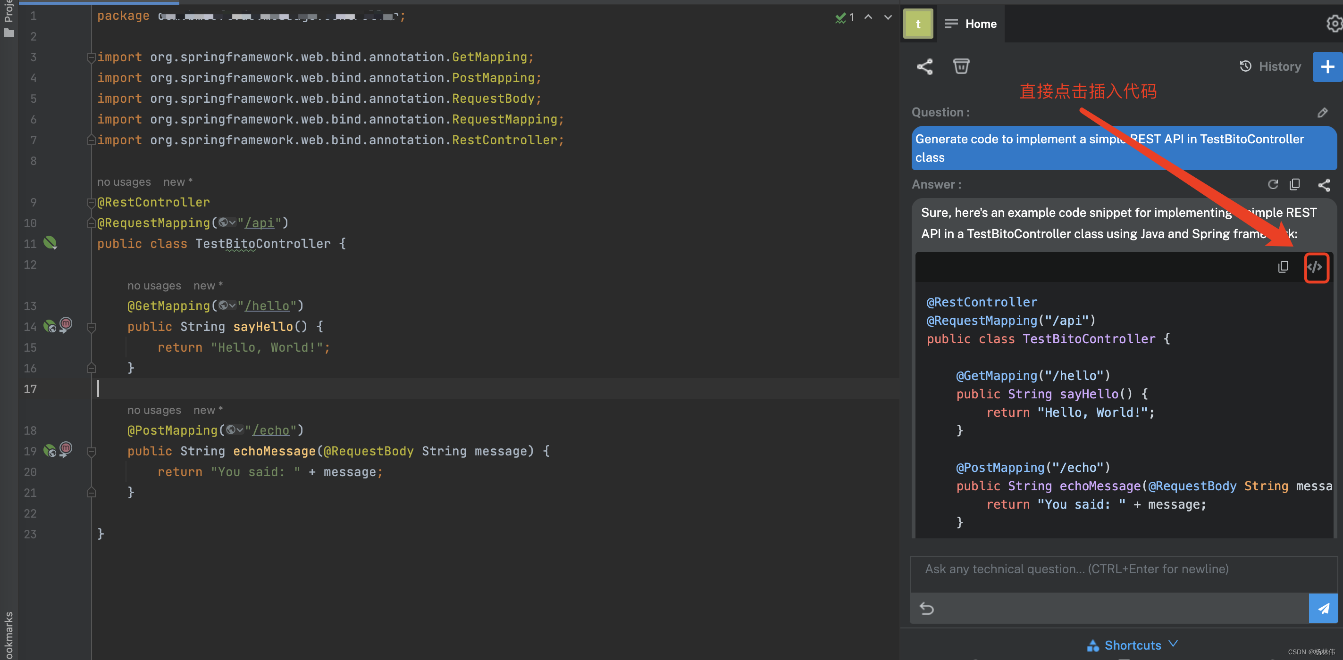The width and height of the screenshot is (1343, 660).
Task: Select the Home tab in AI panel
Action: (981, 23)
